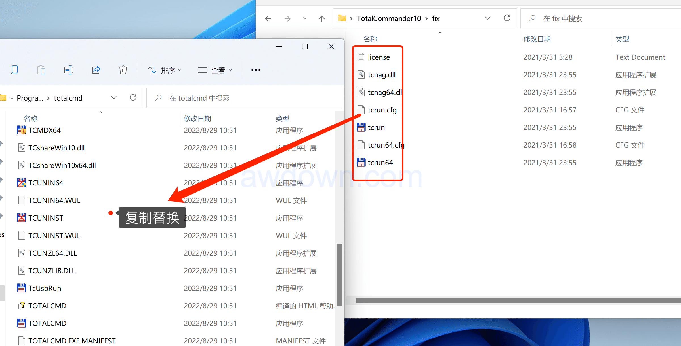Screen dimensions: 681x346
Task: Click the 在 totalcmd 中搜索 search field
Action: [x=244, y=98]
